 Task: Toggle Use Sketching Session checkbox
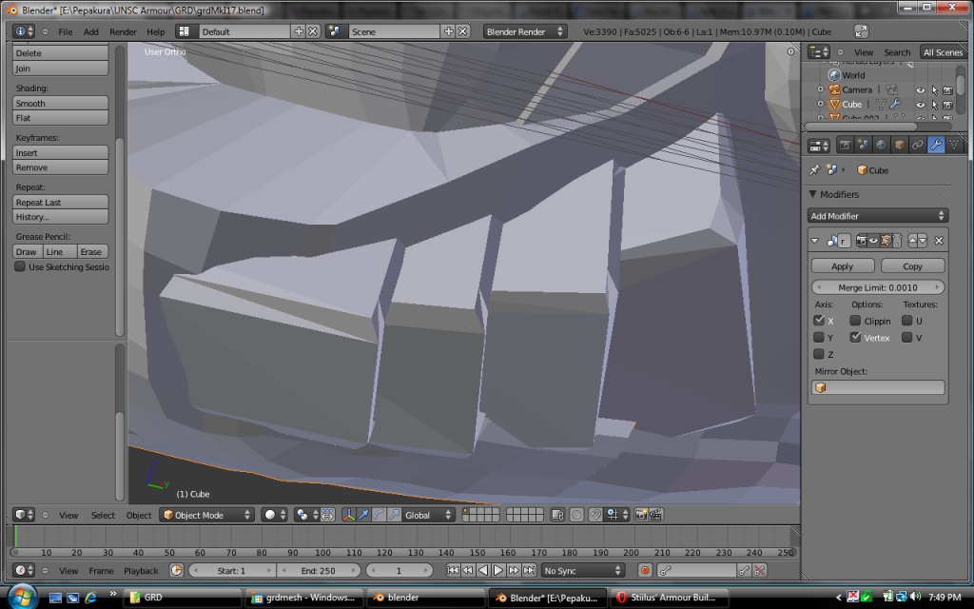click(x=20, y=266)
